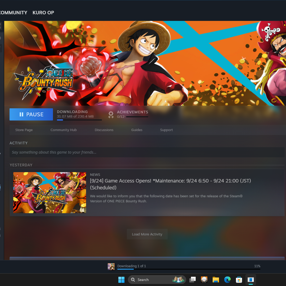
Task: Open Task View from the taskbar
Action: (193, 280)
